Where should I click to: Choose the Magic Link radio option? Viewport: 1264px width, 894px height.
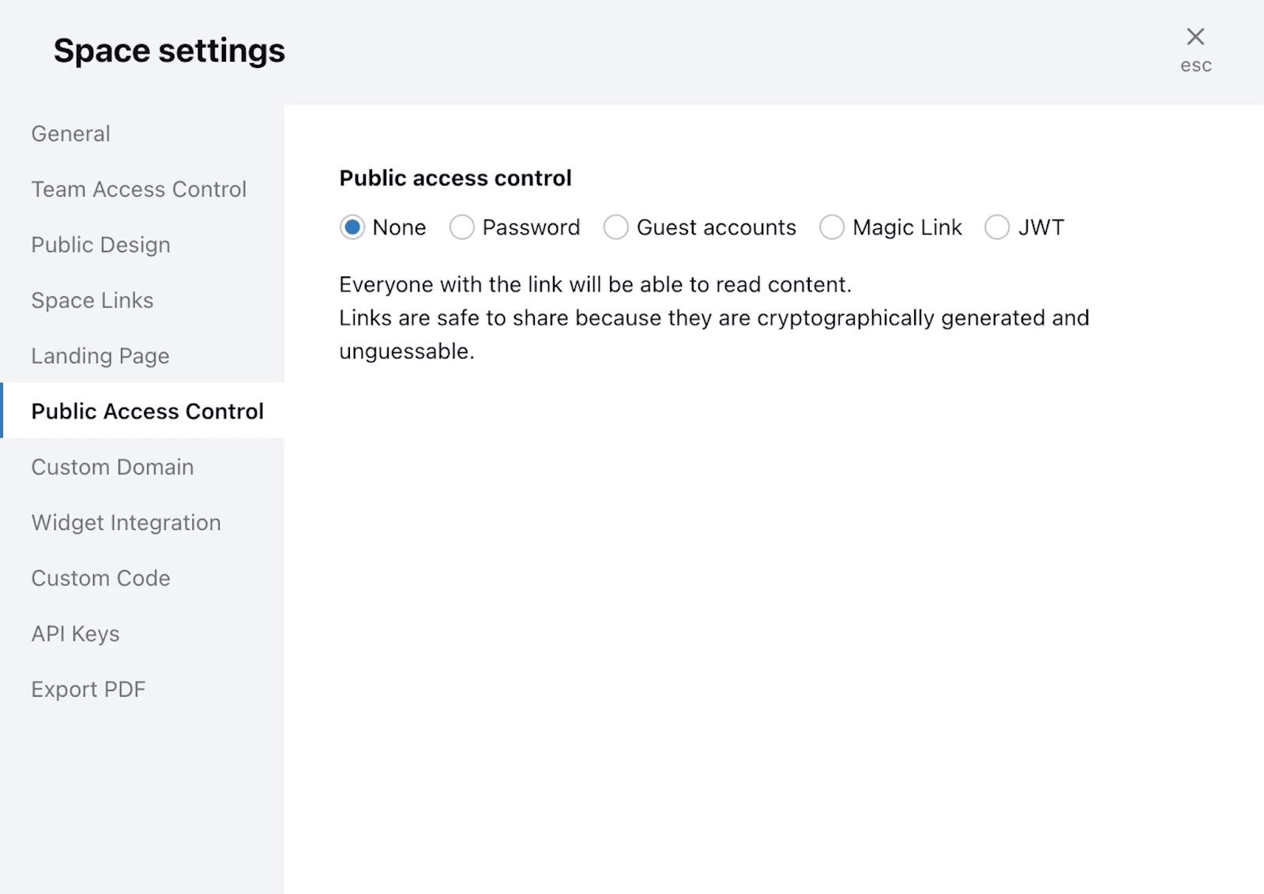[x=832, y=227]
